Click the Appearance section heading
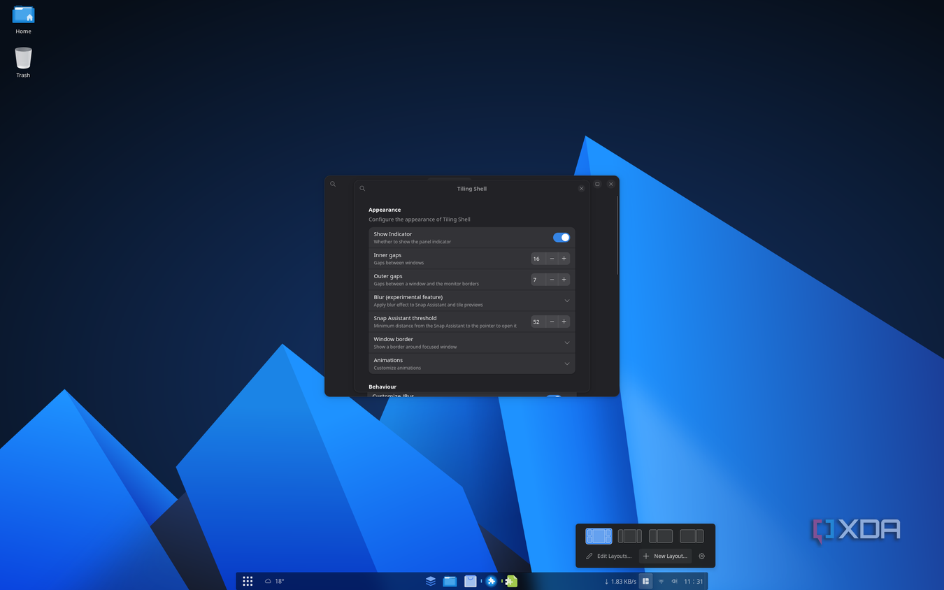This screenshot has height=590, width=944. coord(385,210)
